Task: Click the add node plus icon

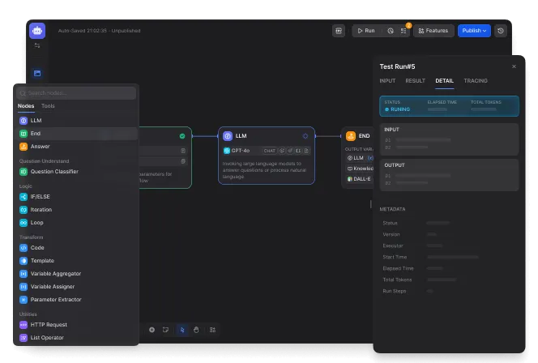Action: click(152, 330)
